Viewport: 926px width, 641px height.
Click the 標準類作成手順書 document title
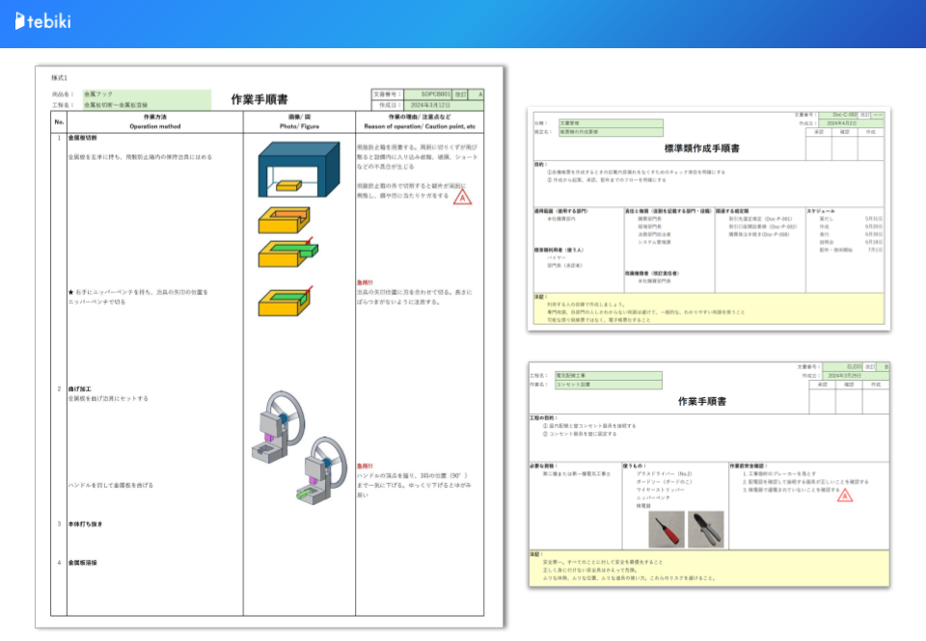click(701, 148)
